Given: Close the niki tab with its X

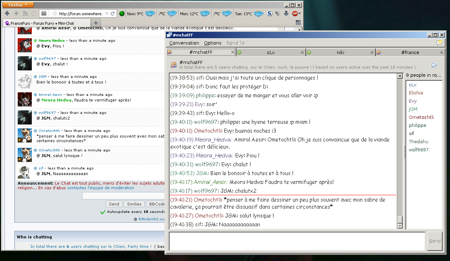Looking at the screenshot, I should coord(372,52).
